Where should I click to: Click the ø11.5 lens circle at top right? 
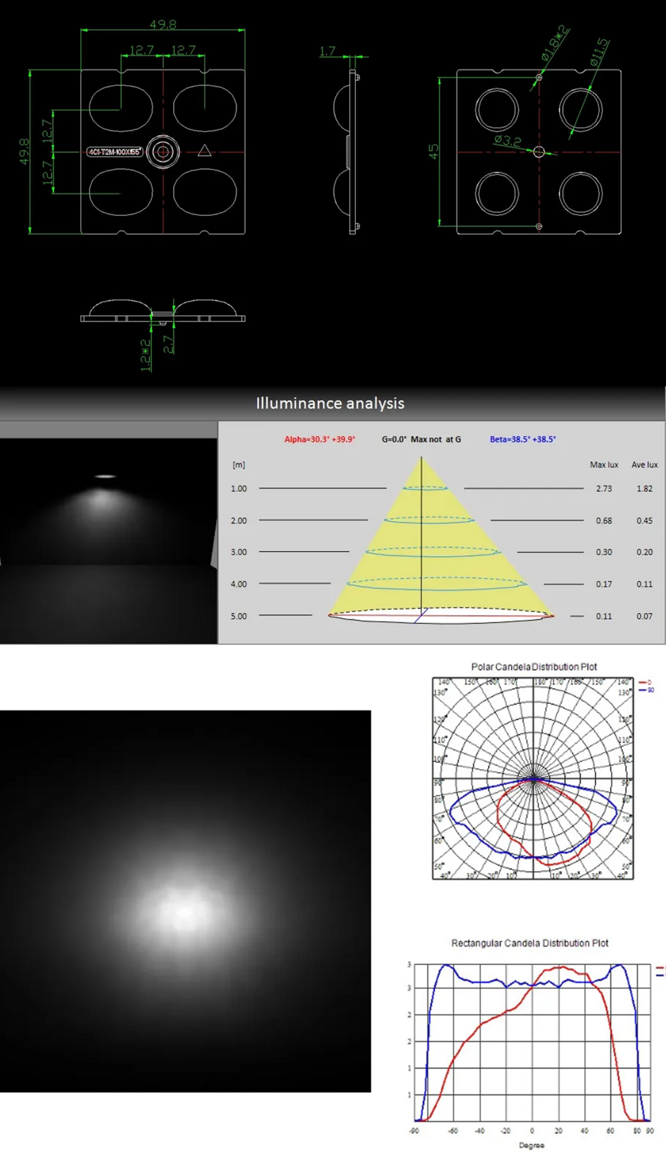pos(581,109)
